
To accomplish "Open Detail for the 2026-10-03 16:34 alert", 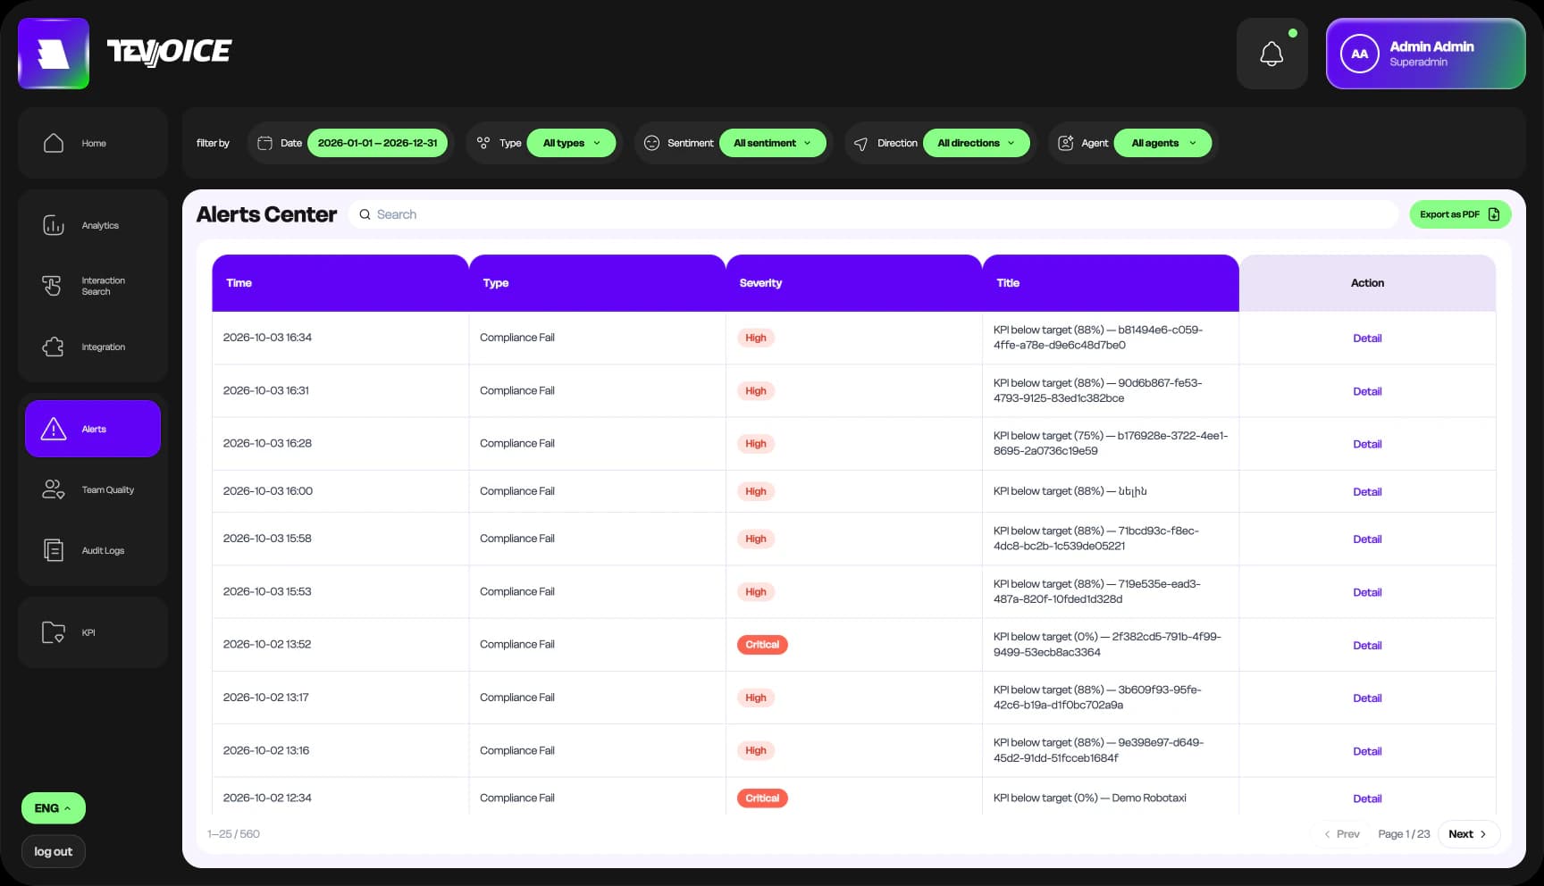I will (x=1367, y=339).
